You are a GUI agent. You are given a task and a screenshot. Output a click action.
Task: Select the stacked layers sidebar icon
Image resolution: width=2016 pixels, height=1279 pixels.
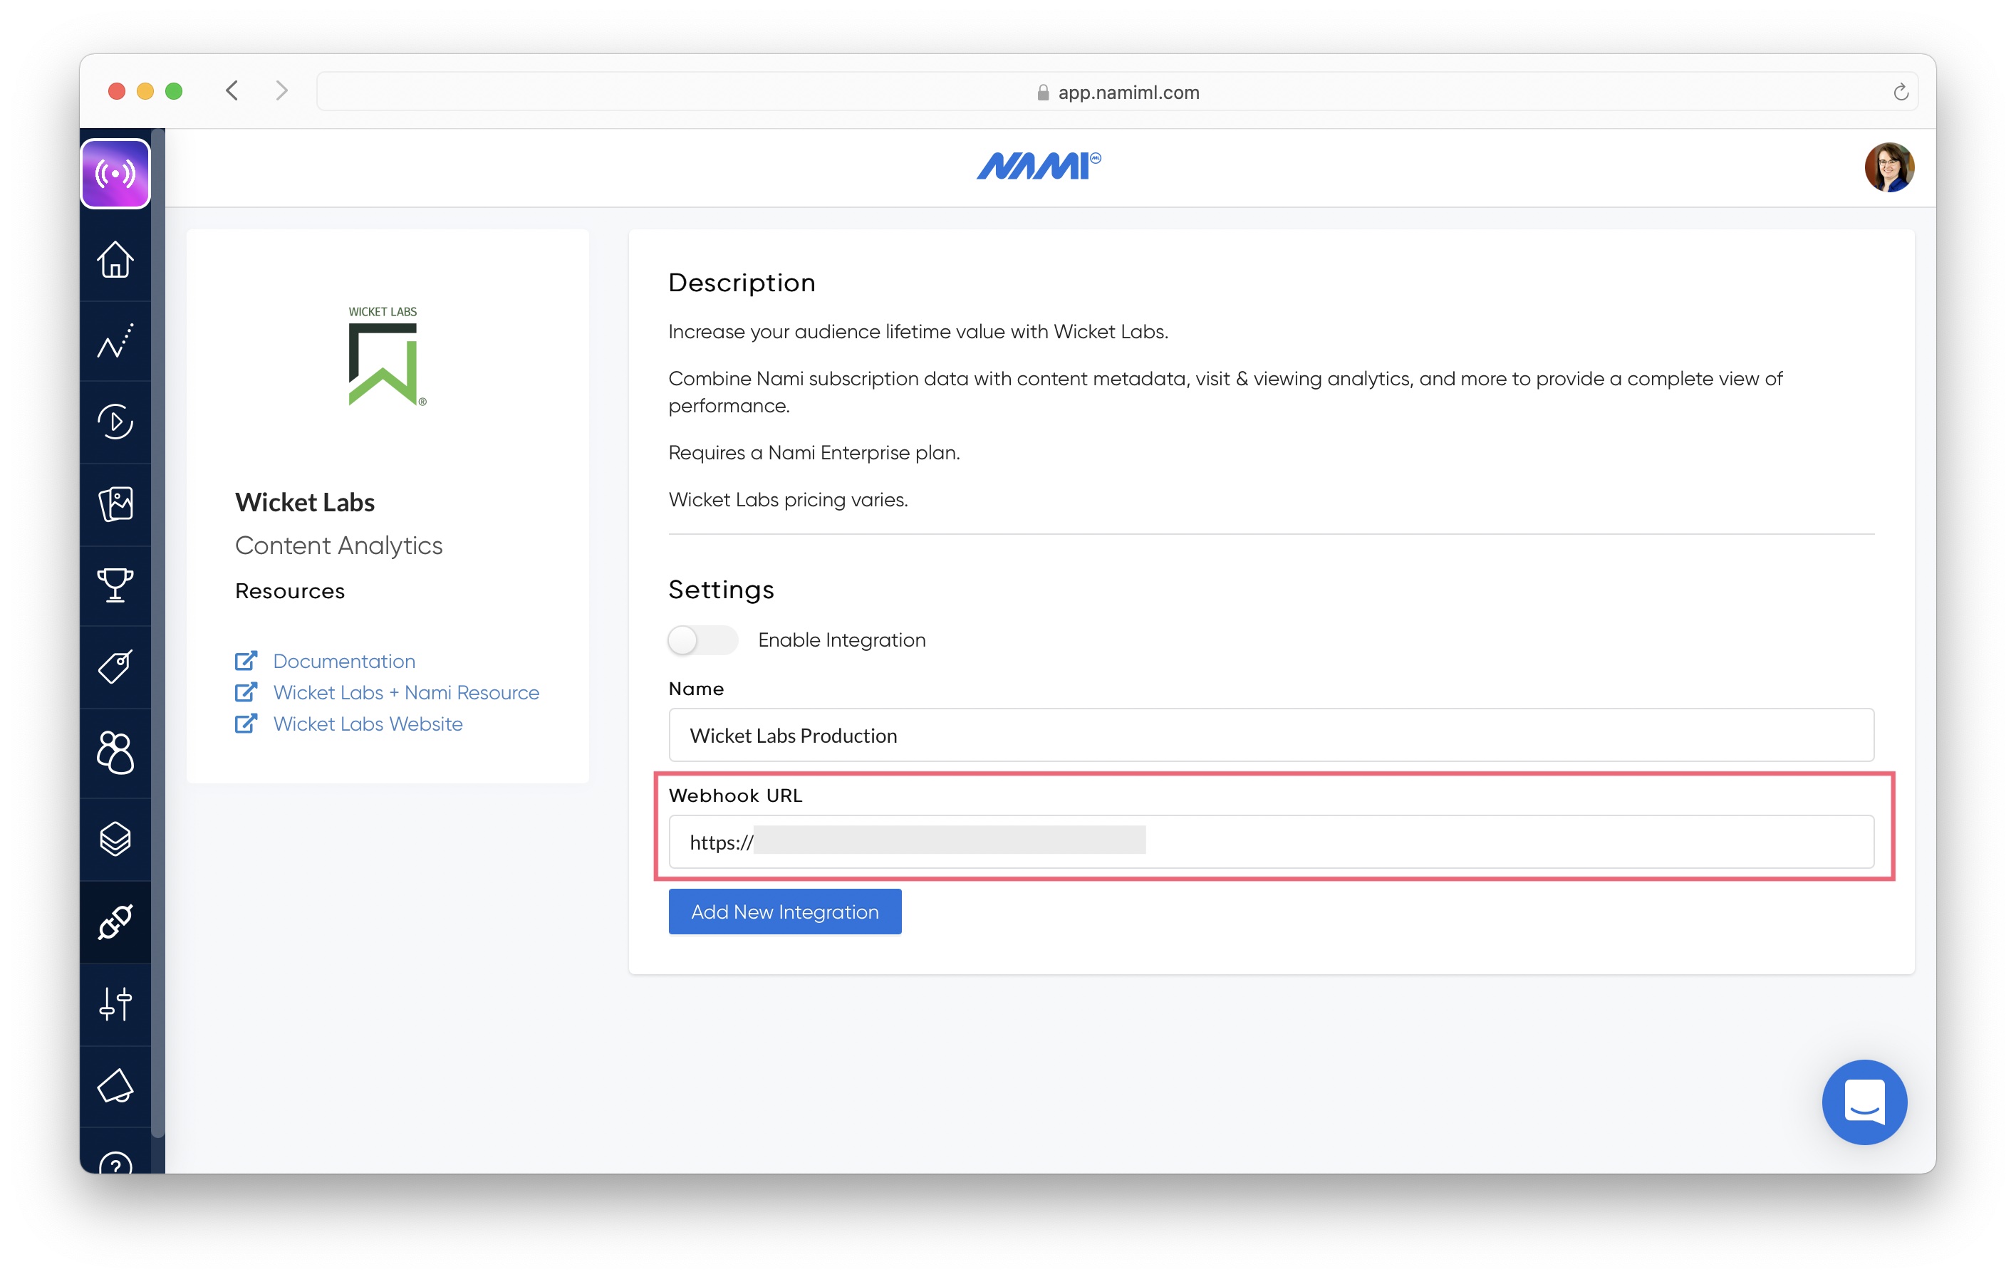115,839
